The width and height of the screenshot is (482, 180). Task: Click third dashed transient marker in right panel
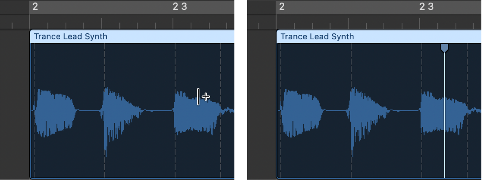422,65
